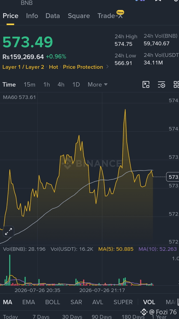179x319 pixels.
Task: Tap the Vol(USDT): 16.2K readout
Action: tap(72, 249)
